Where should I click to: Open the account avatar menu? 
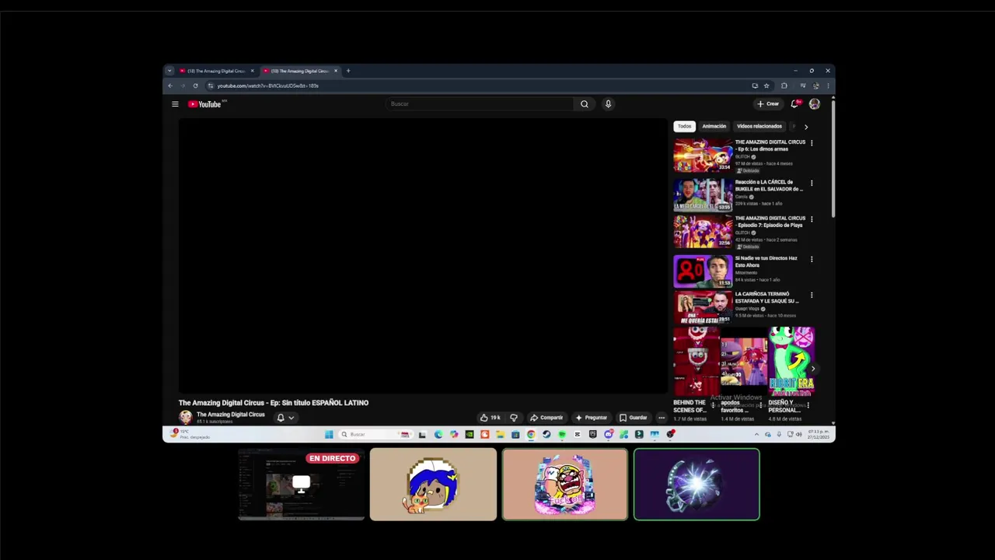(x=815, y=103)
